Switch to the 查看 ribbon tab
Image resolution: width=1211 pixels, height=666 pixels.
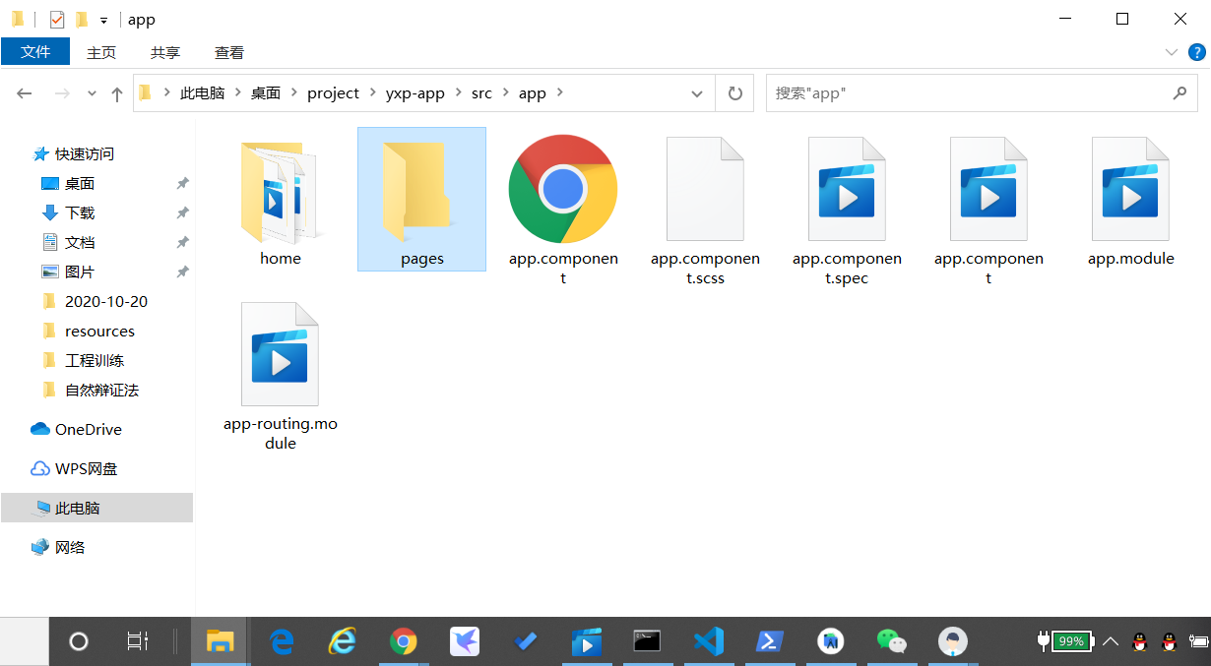(229, 52)
